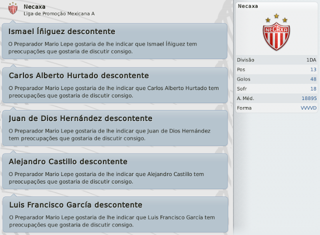Select the Sofr row label
The width and height of the screenshot is (320, 235).
point(242,88)
